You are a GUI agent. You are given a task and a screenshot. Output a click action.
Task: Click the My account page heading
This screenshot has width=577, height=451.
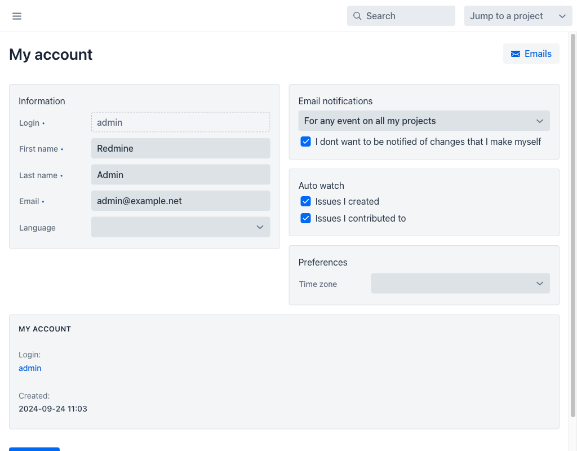click(x=51, y=55)
